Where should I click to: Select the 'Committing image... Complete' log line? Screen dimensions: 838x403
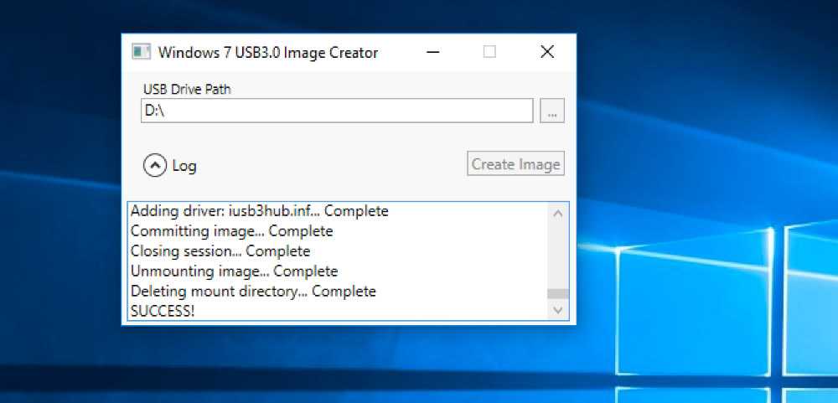tap(231, 231)
